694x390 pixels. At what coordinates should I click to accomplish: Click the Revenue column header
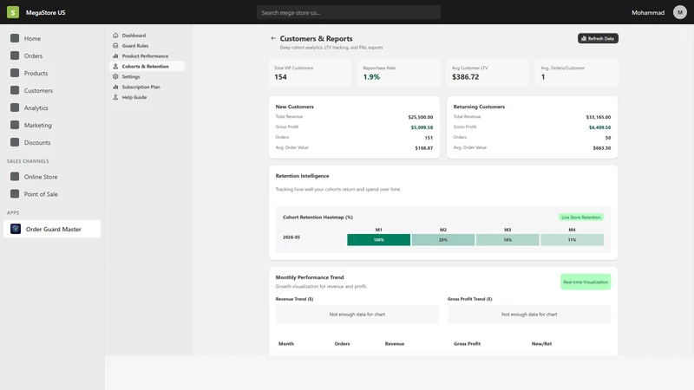[395, 343]
